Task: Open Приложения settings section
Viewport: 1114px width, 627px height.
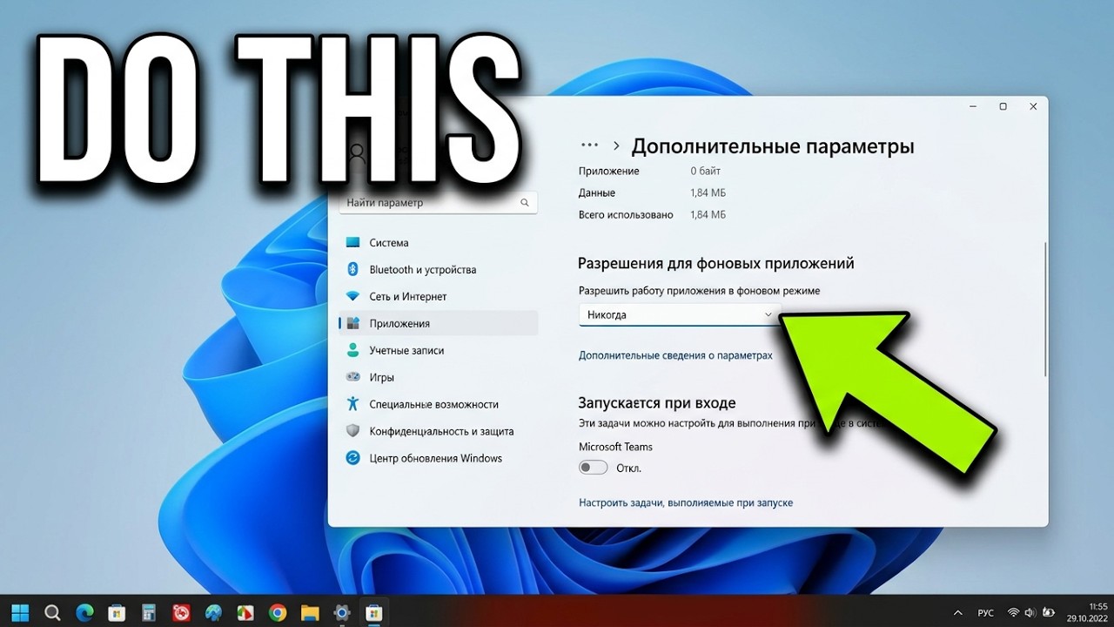Action: click(438, 324)
